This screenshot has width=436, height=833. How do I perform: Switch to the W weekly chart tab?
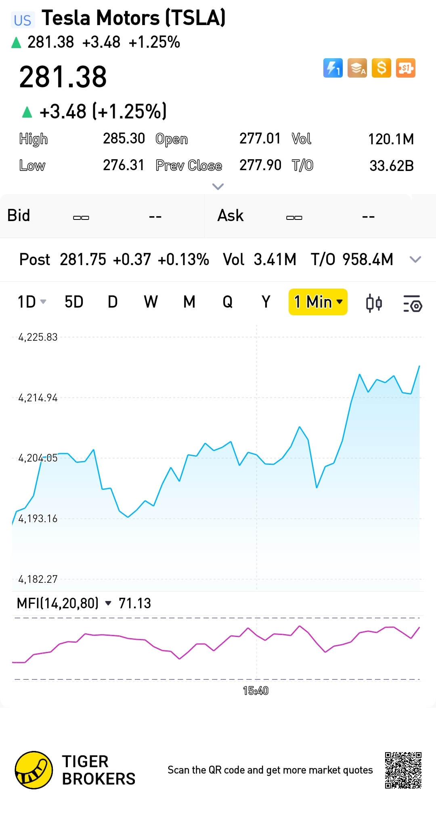point(151,302)
